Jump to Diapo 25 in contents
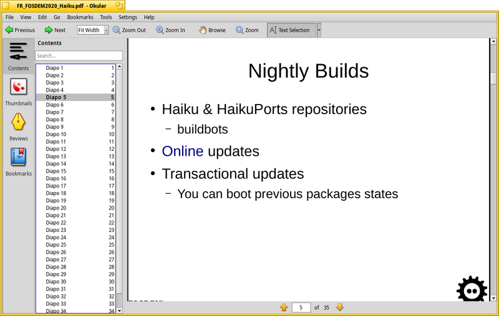499x316 pixels. click(x=75, y=245)
